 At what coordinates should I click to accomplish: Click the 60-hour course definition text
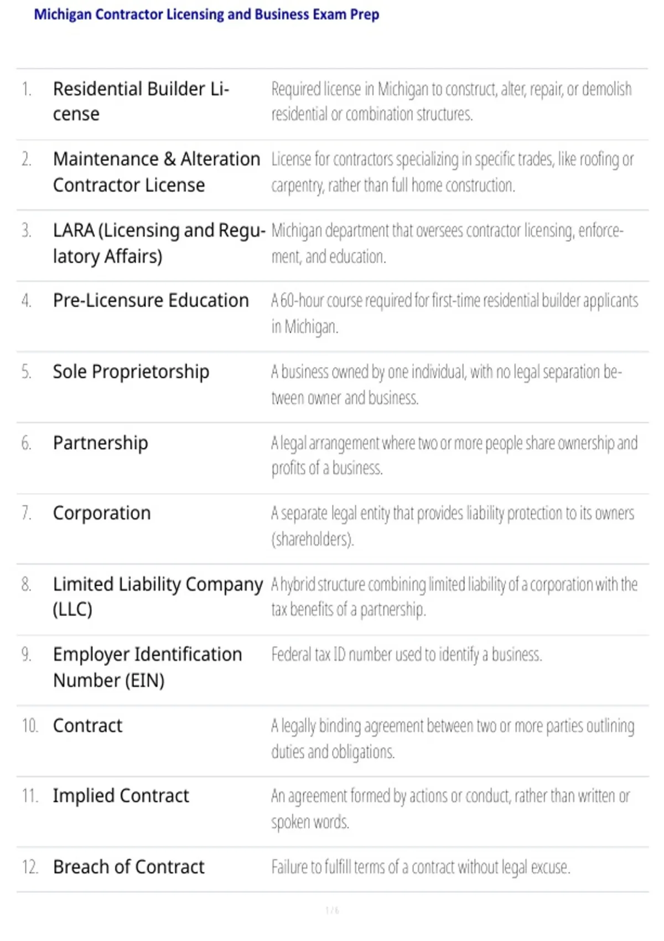454,313
